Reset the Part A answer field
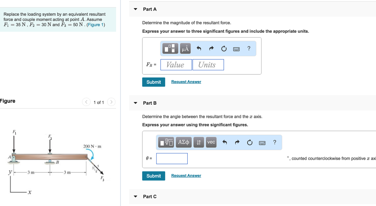The width and height of the screenshot is (376, 206). [x=224, y=48]
